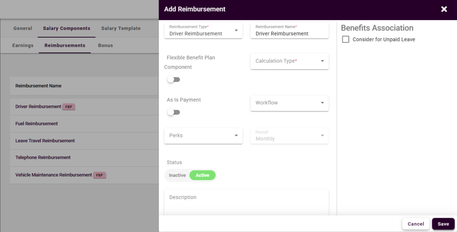Viewport: 457px width, 232px height.
Task: Open the Reimbursement Type dropdown
Action: coord(203,31)
